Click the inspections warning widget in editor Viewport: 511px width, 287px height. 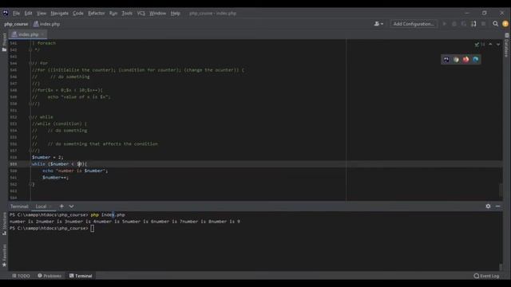pyautogui.click(x=480, y=45)
